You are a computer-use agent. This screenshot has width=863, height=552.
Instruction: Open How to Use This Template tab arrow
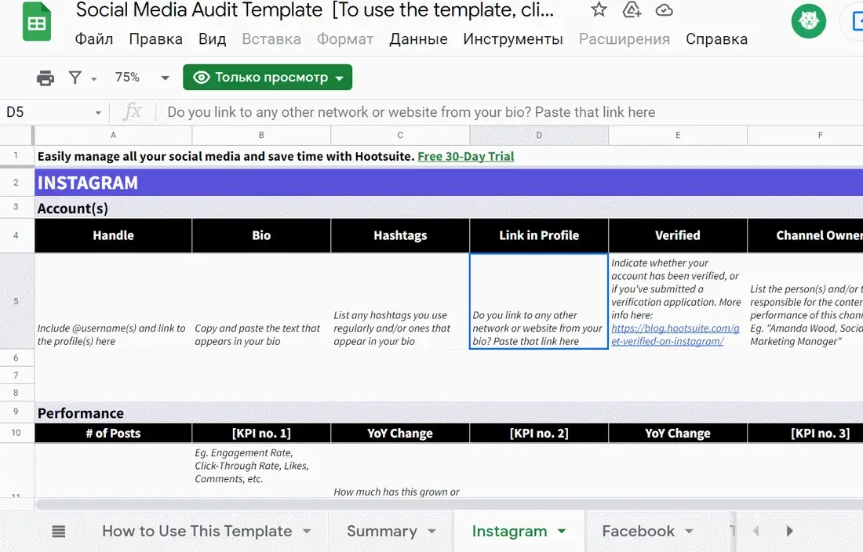pyautogui.click(x=307, y=531)
